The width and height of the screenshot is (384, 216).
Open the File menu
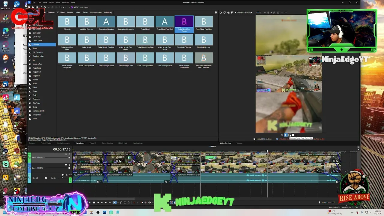[x=34, y=2]
